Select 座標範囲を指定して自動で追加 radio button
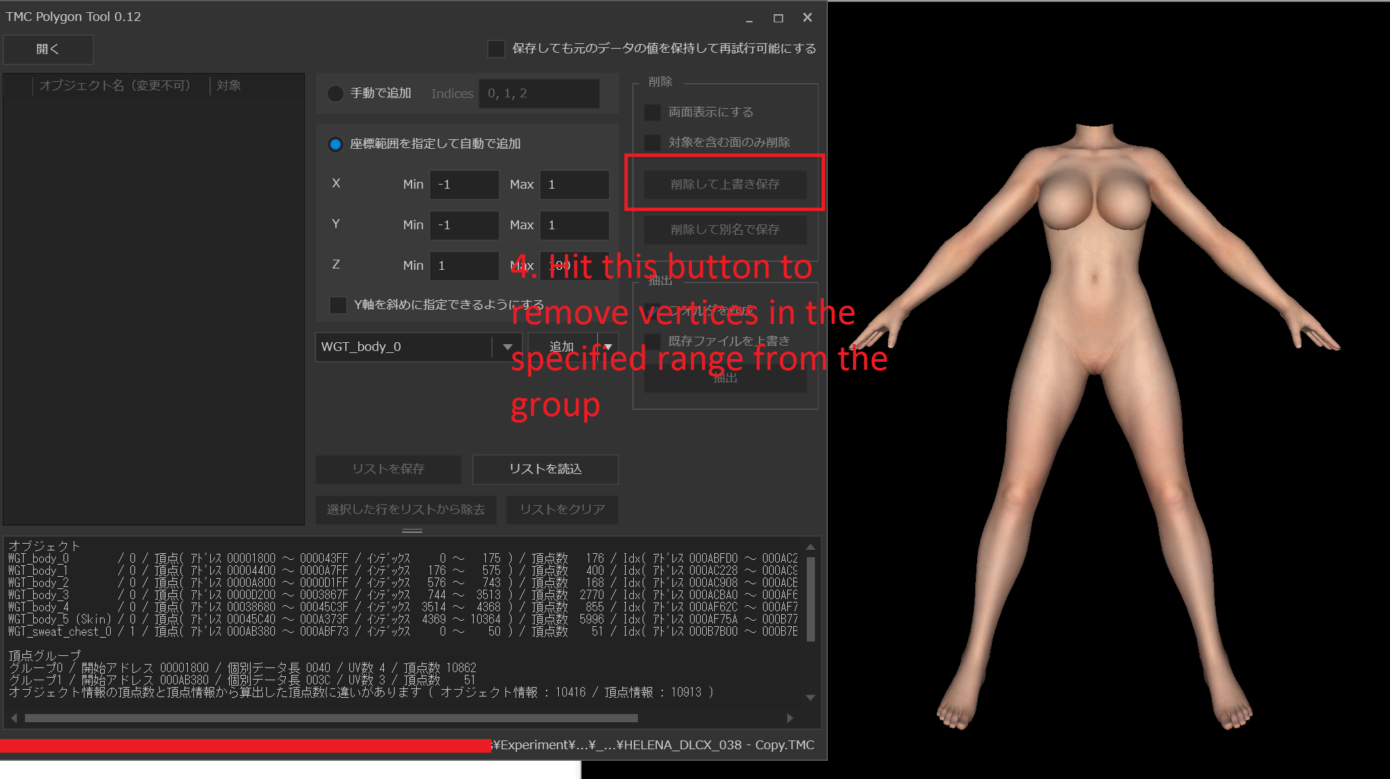This screenshot has height=779, width=1390. (335, 144)
